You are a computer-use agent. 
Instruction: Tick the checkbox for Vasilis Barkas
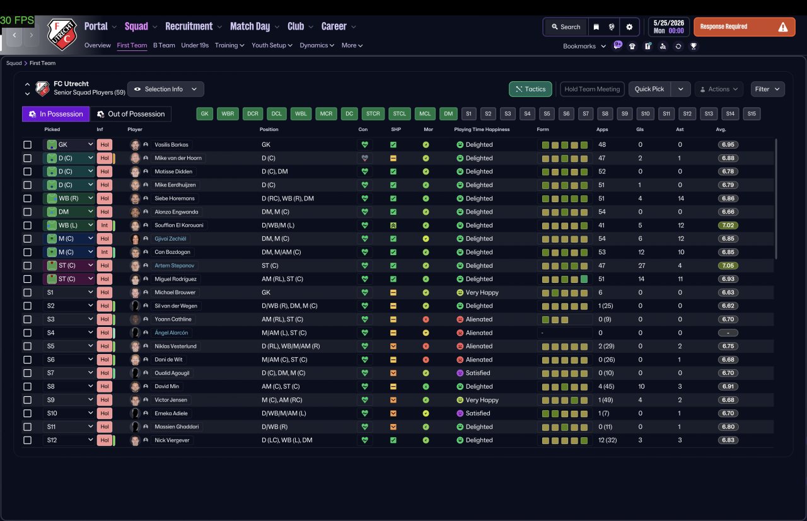tap(27, 145)
